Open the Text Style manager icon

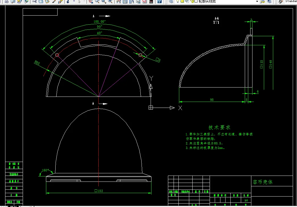pos(281,1)
